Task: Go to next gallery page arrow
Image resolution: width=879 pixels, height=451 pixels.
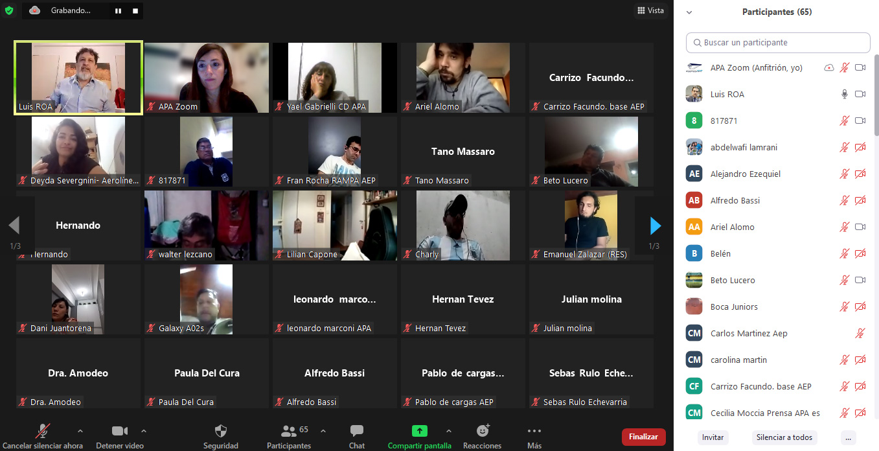Action: pos(655,225)
